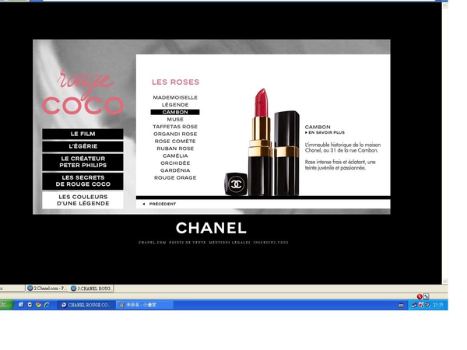
Task: Choose ROSE COMÈTE from the list
Action: coord(175,142)
